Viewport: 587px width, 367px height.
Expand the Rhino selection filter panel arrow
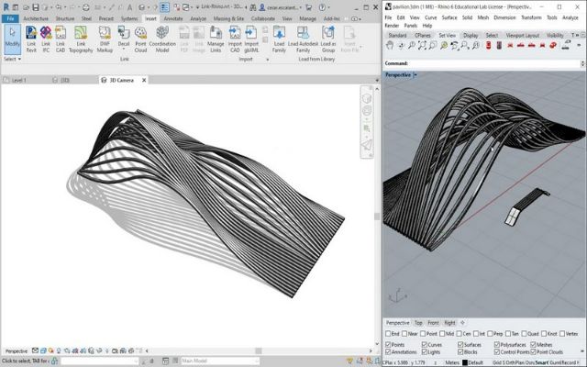tap(582, 351)
